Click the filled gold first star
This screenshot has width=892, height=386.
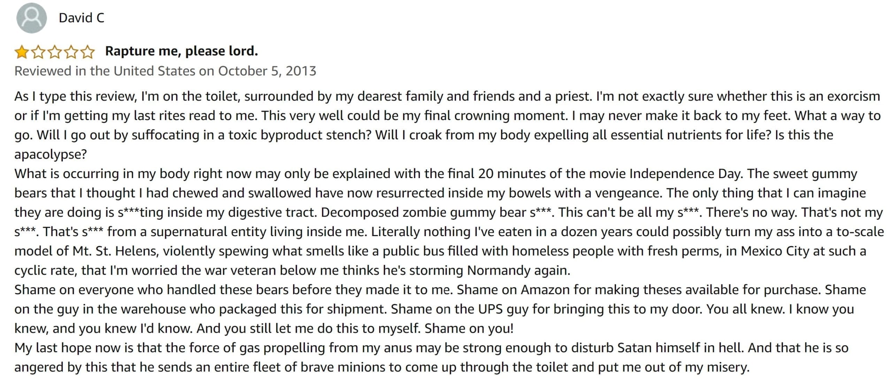pos(22,52)
